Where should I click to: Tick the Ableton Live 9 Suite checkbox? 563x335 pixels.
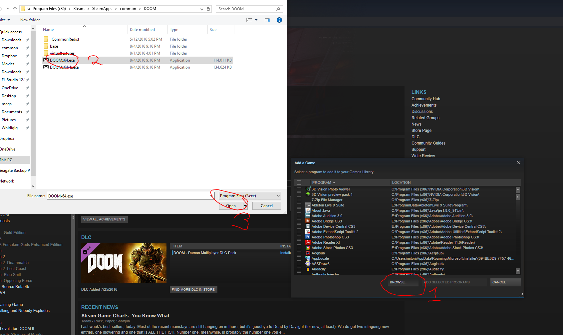pos(299,205)
